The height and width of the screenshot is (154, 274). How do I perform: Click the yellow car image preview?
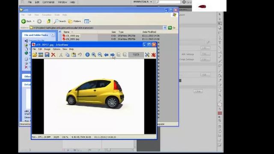pos(95,93)
